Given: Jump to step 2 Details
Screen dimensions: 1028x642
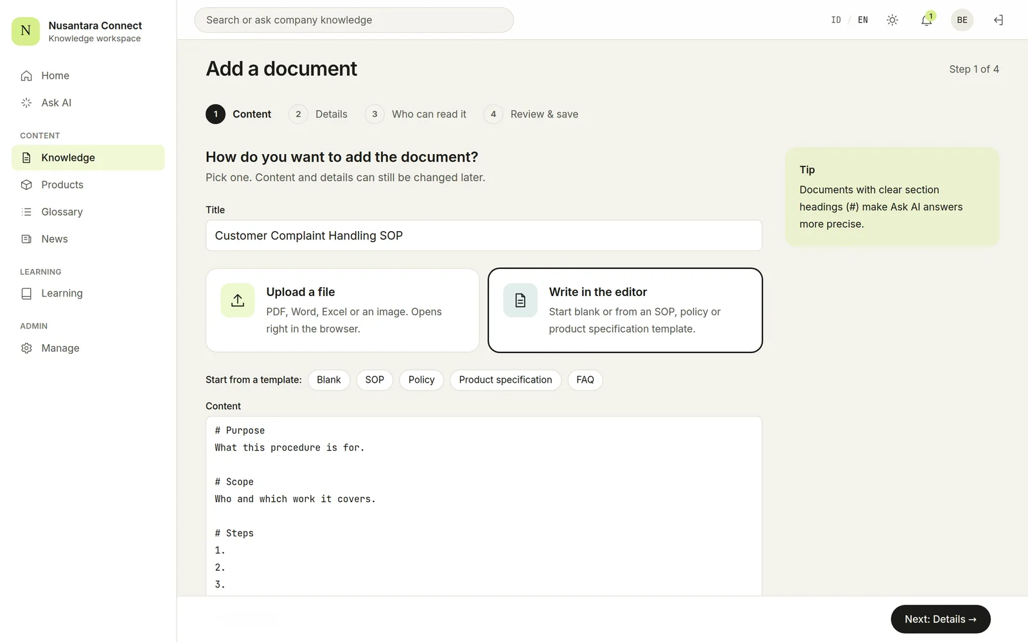Looking at the screenshot, I should click(x=318, y=114).
